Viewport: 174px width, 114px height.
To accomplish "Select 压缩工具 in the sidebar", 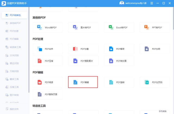I will [15, 87].
